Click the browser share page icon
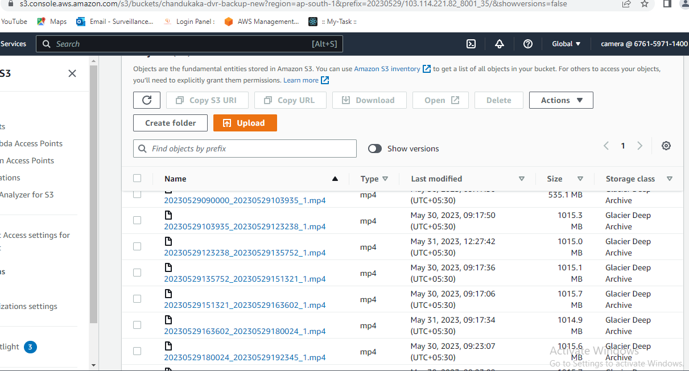This screenshot has width=689, height=371. coord(626,4)
